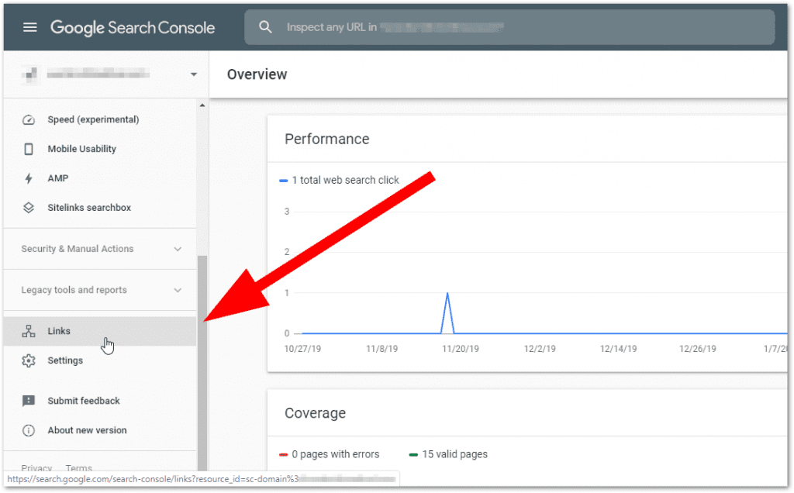794x493 pixels.
Task: Click the 11/20/19 date axis label
Action: pos(461,349)
